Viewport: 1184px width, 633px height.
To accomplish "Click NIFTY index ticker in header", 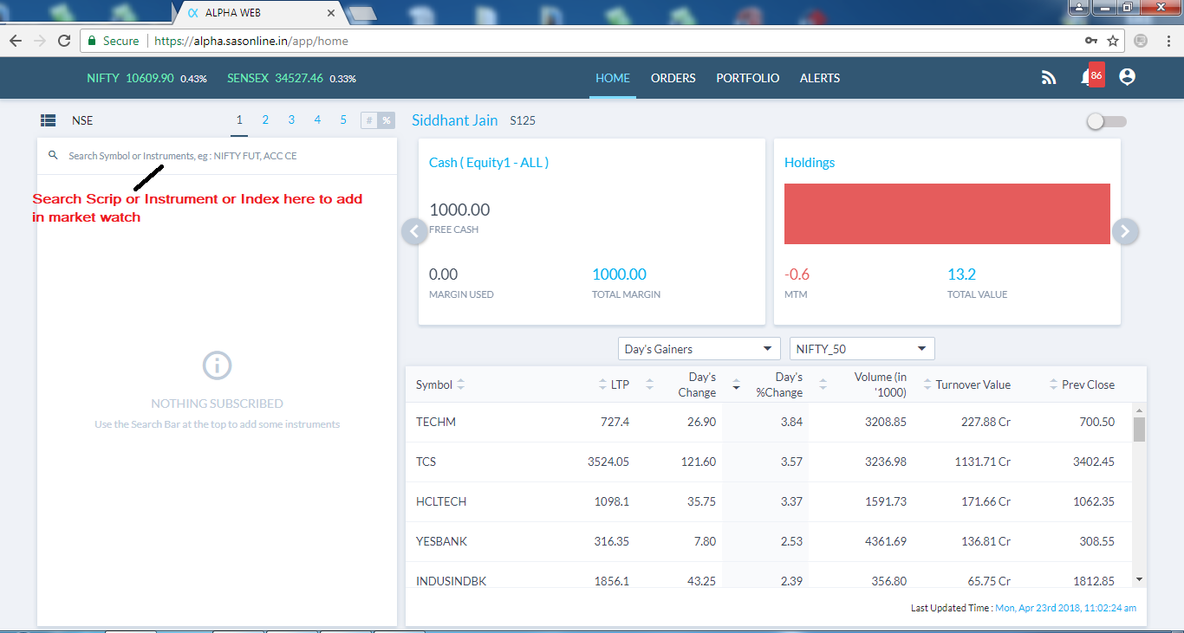I will [x=146, y=78].
